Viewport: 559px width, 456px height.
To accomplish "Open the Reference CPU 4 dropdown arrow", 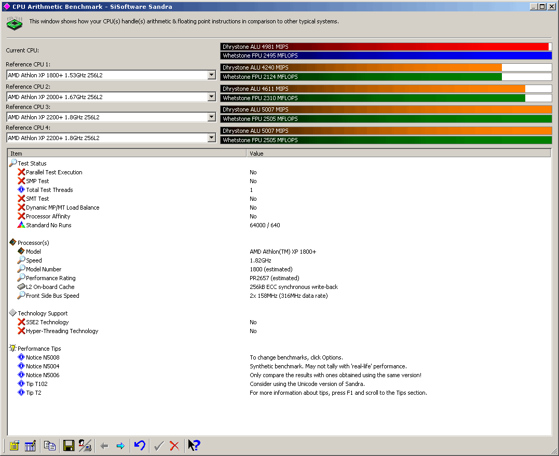I will (x=212, y=137).
